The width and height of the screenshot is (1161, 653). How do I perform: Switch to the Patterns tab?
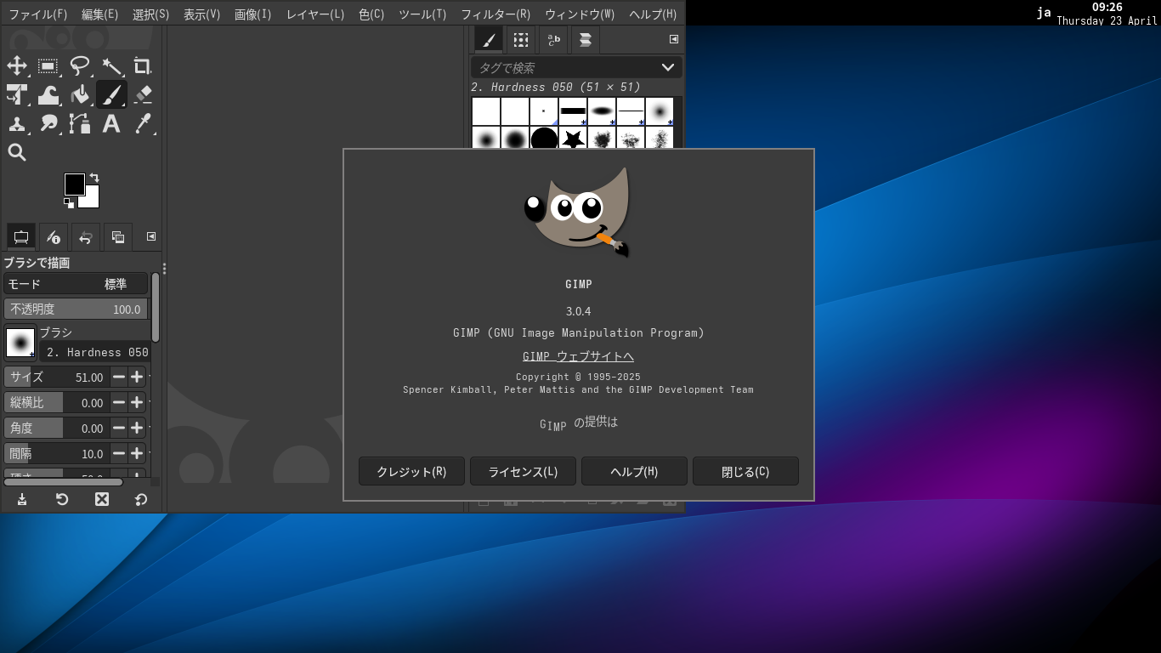(519, 39)
